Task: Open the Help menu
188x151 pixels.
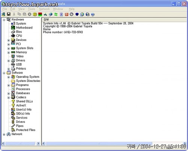Action: point(71,9)
